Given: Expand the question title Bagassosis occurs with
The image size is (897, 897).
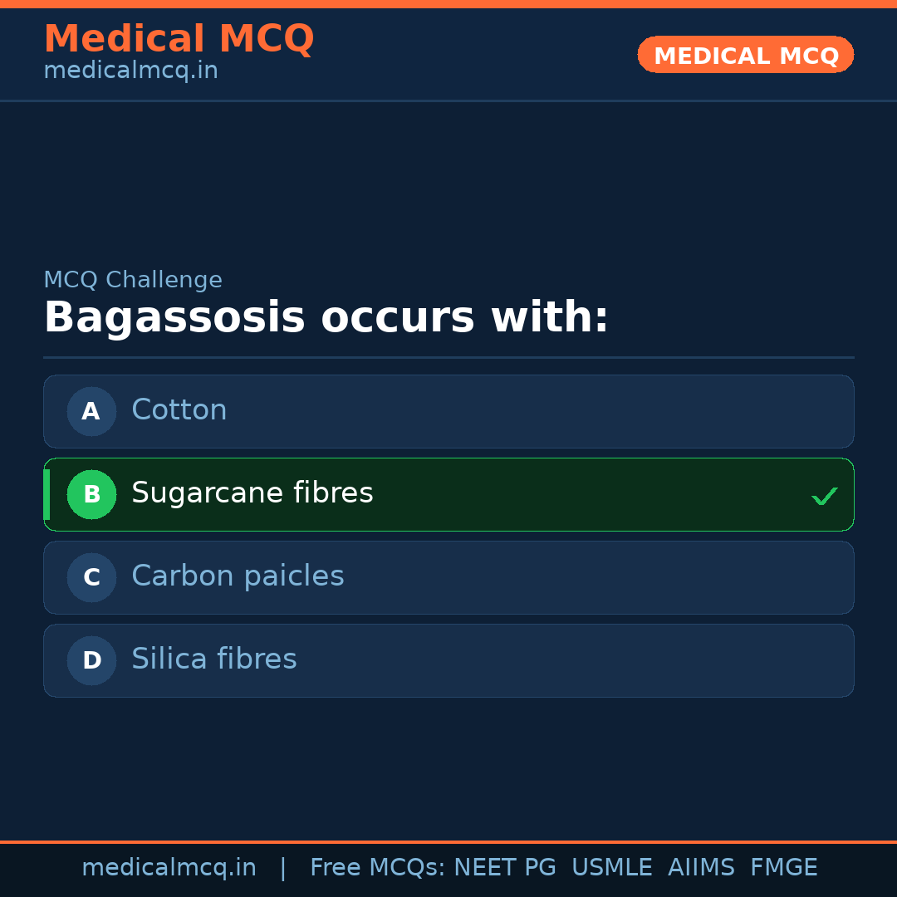Looking at the screenshot, I should point(326,317).
